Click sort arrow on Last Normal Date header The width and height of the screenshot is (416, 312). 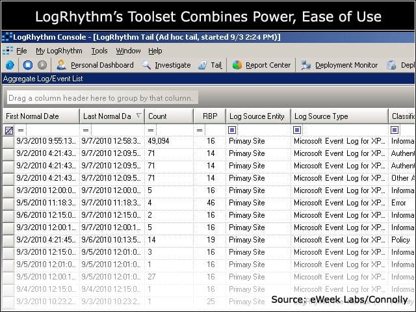click(x=138, y=116)
